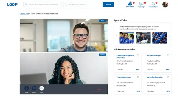Favorite the Financial Manager job heart
This screenshot has height=100, width=178.
pos(138,77)
